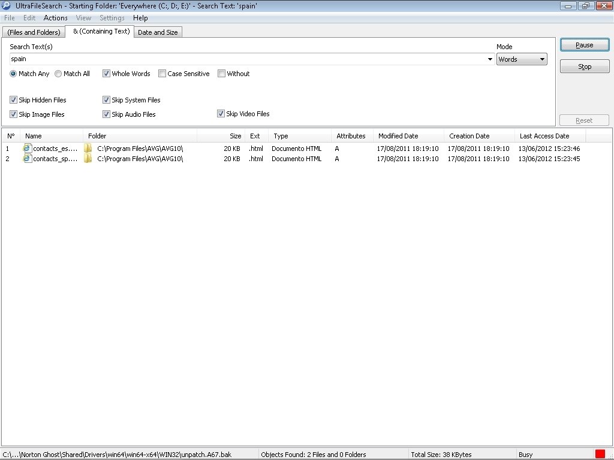Open the Edit menu
The height and width of the screenshot is (460, 614).
tap(29, 18)
